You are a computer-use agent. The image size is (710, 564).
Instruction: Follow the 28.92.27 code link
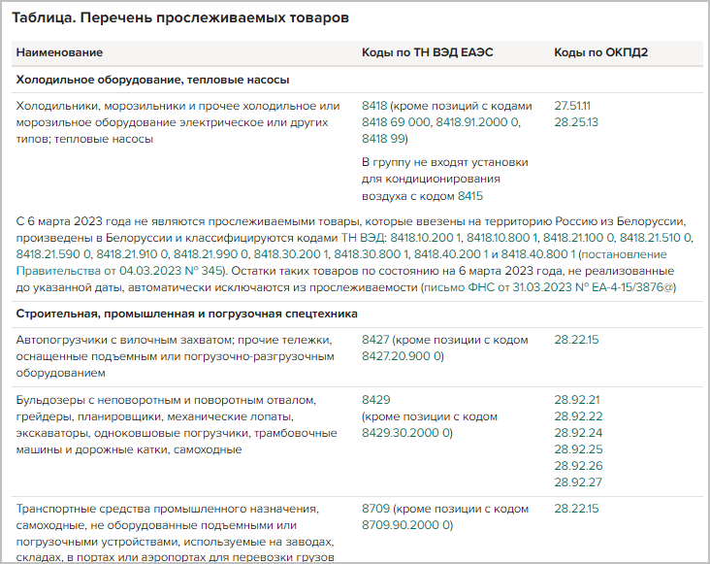click(576, 482)
